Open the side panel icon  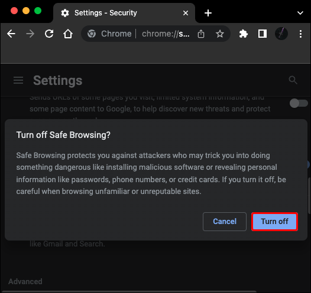click(262, 34)
